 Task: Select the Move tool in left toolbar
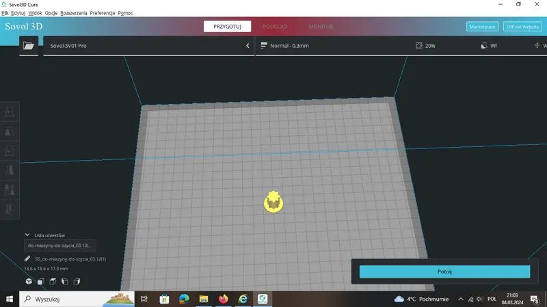[10, 111]
